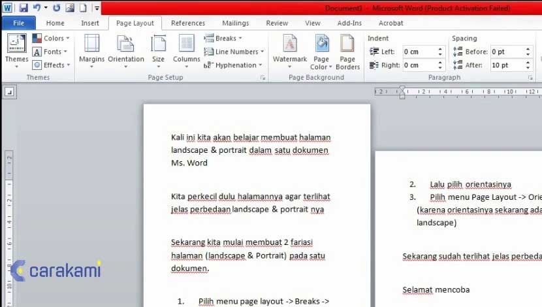The width and height of the screenshot is (542, 307).
Task: Change page Orientation
Action: pyautogui.click(x=126, y=51)
